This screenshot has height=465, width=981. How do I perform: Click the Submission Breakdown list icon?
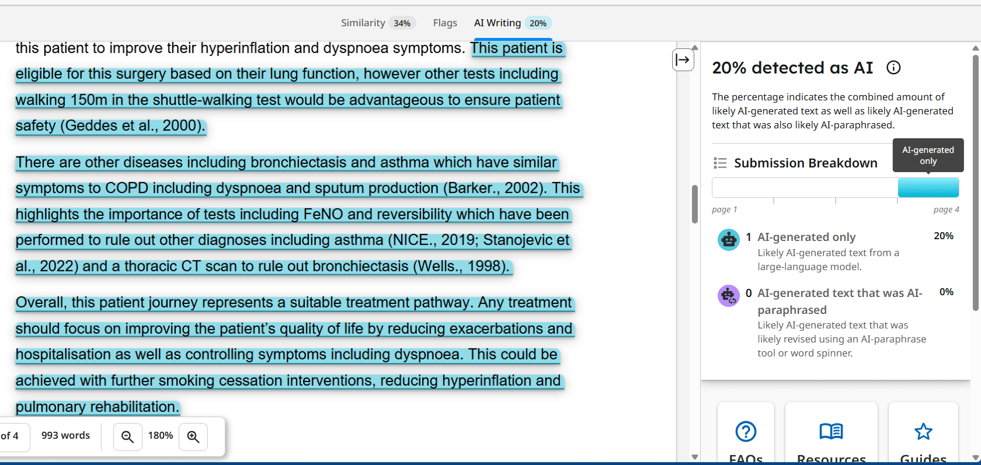point(720,163)
